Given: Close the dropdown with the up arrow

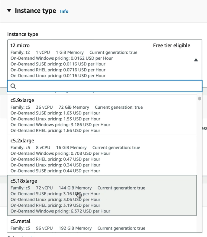Looking at the screenshot, I should click(x=196, y=60).
